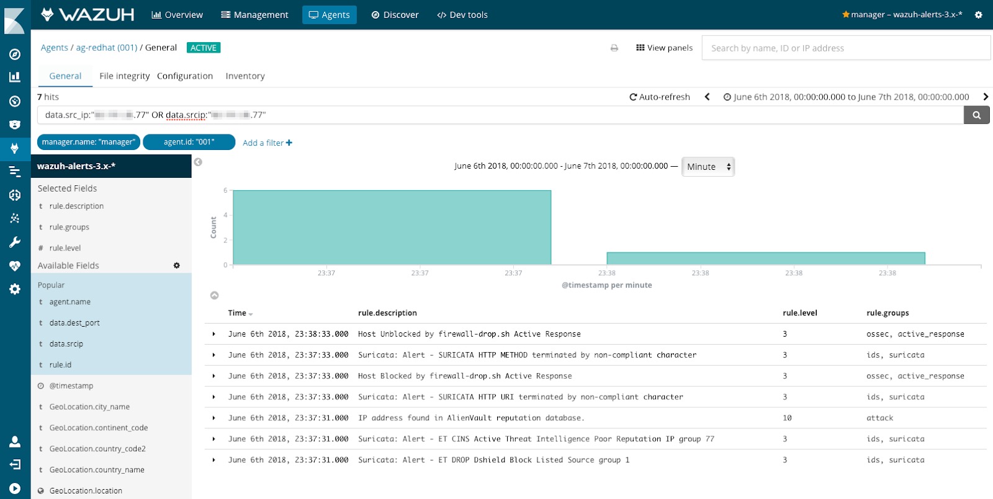Expand the 23:38:33.000 Host Unblocked row
This screenshot has width=993, height=499.
pos(213,334)
